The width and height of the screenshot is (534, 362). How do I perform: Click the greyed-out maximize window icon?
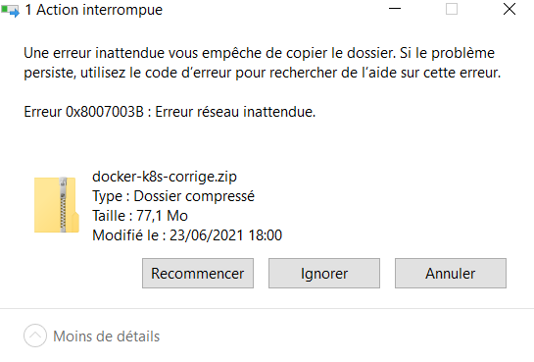(452, 9)
